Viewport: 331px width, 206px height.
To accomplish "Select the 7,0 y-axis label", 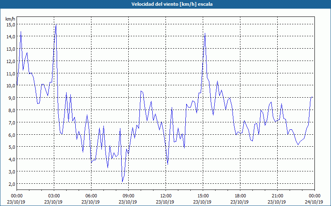I will pyautogui.click(x=12, y=122).
